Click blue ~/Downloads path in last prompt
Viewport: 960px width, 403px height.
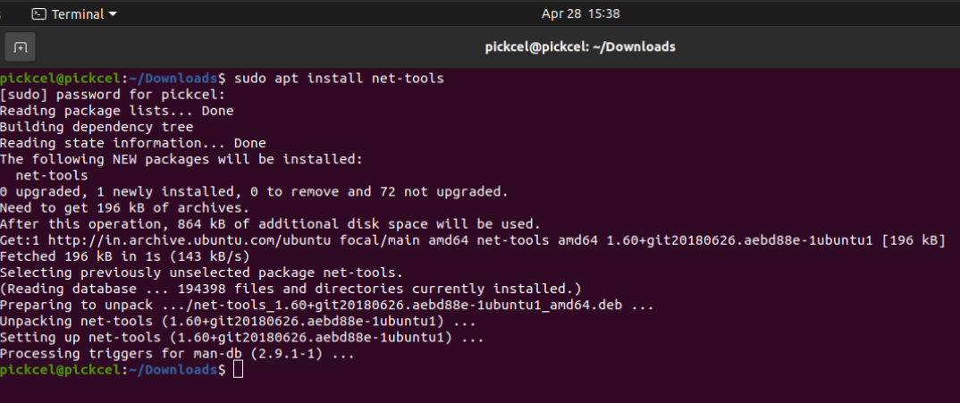(x=173, y=369)
